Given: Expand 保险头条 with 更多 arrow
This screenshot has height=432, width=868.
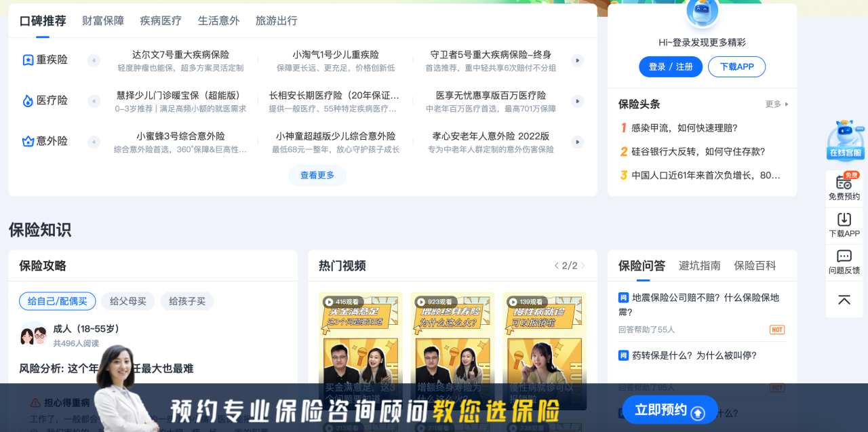Looking at the screenshot, I should (x=777, y=104).
